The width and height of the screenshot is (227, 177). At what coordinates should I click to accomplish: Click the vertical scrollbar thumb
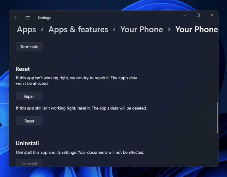click(217, 118)
